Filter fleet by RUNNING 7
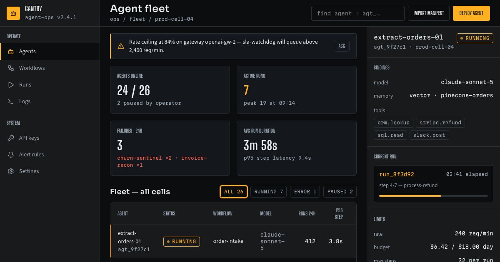Image resolution: width=500 pixels, height=262 pixels. point(268,192)
